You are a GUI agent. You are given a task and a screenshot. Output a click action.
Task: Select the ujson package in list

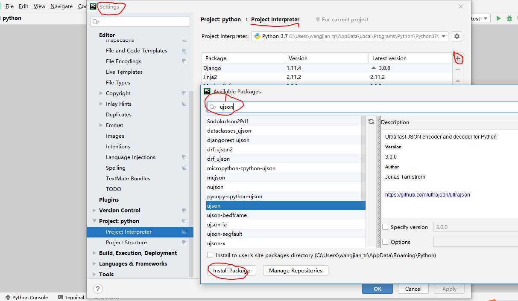[x=285, y=206]
